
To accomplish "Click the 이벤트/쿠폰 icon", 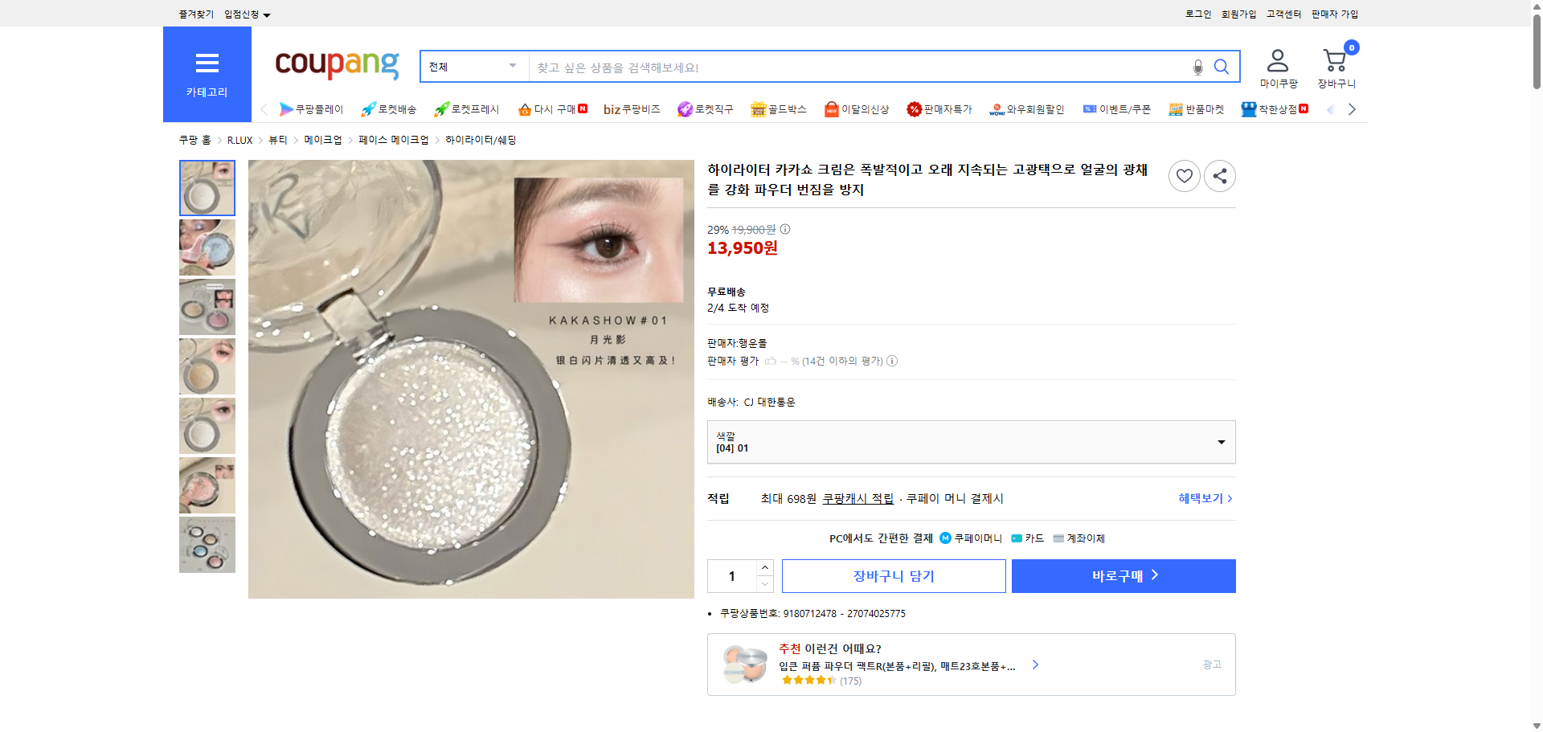I will click(1091, 108).
